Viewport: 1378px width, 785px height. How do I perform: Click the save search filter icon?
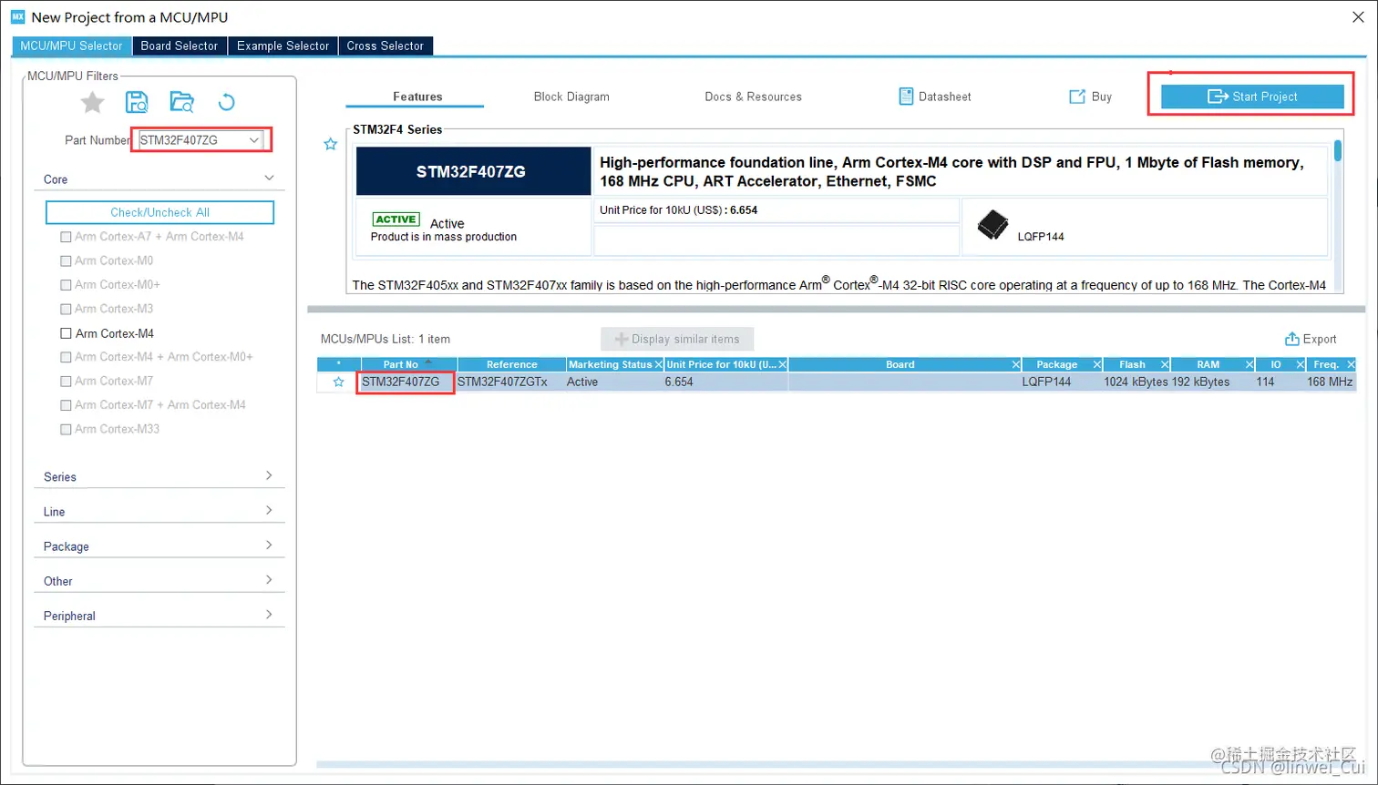pos(137,102)
